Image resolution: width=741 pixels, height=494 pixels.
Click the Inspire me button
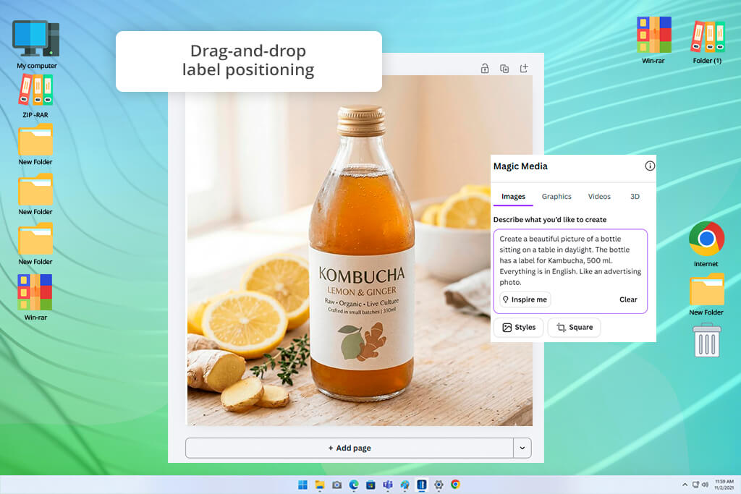525,299
